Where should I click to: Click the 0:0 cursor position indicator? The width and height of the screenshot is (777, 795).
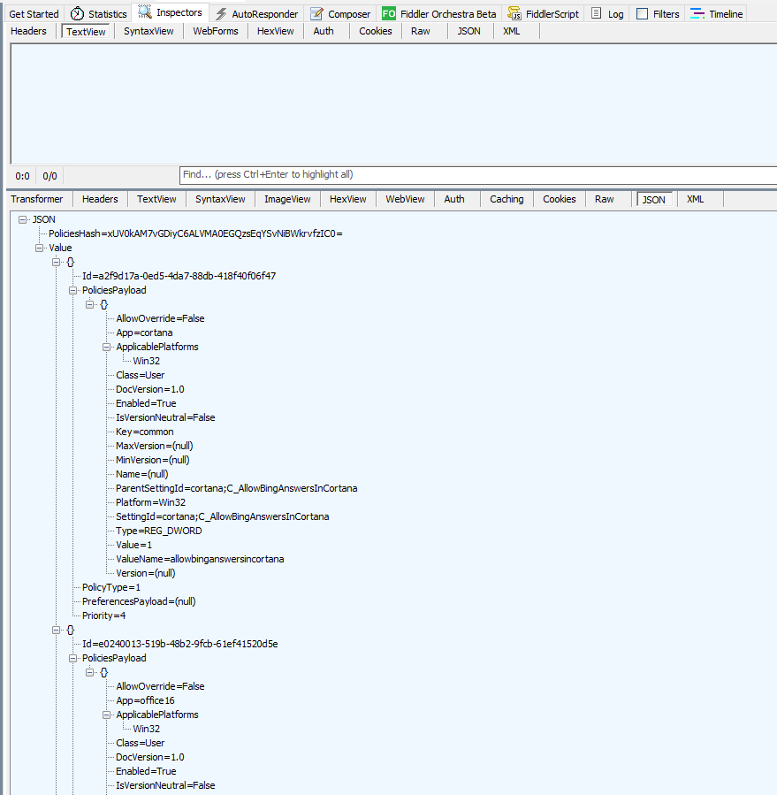[x=22, y=177]
